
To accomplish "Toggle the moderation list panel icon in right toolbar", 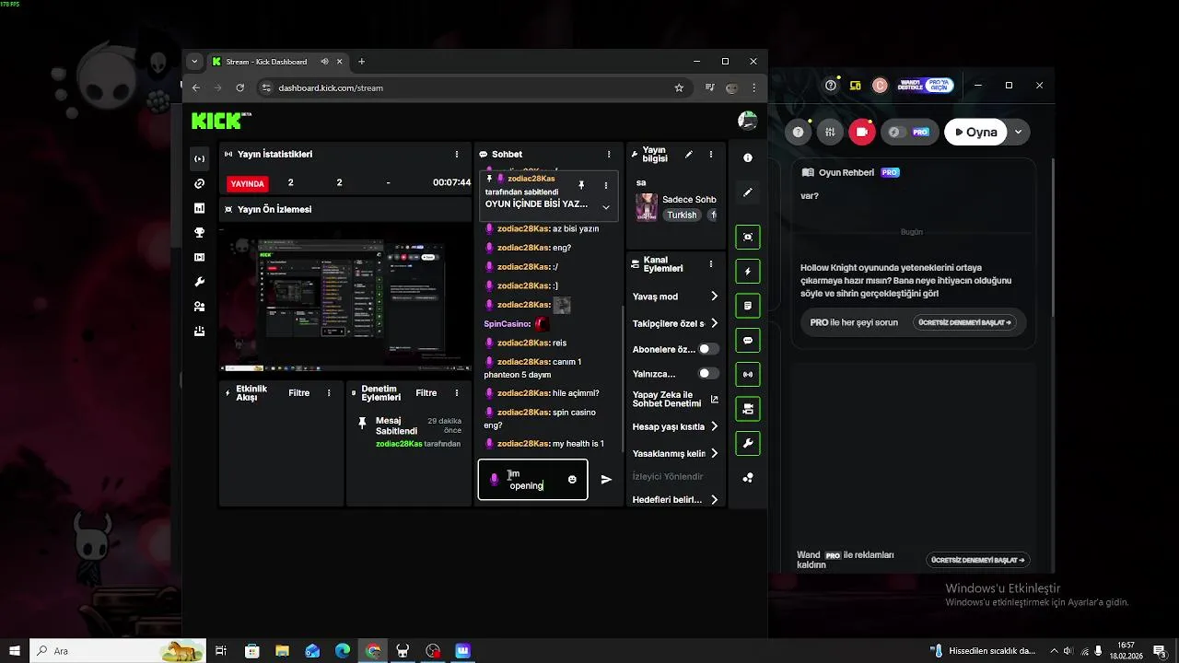I will 748,306.
